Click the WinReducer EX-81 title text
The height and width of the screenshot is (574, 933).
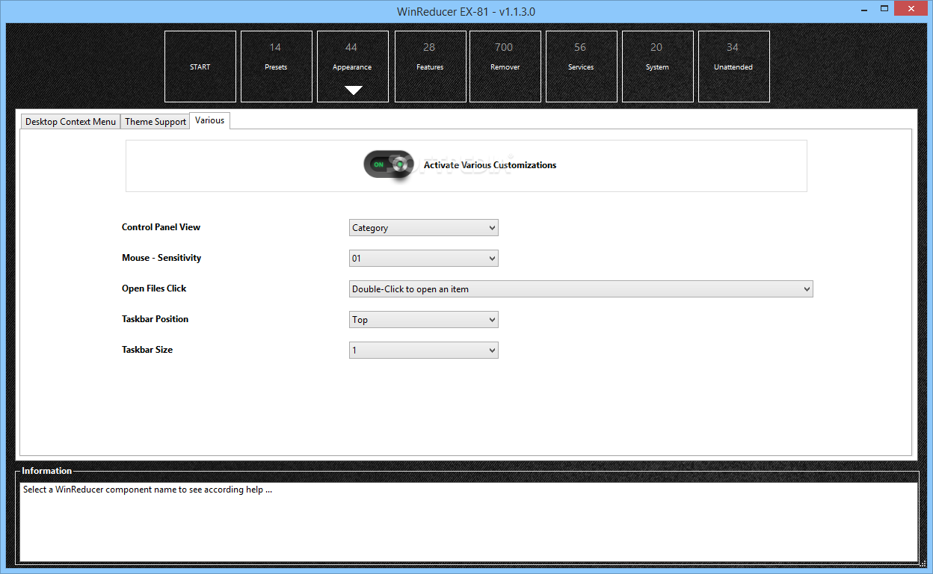[466, 11]
